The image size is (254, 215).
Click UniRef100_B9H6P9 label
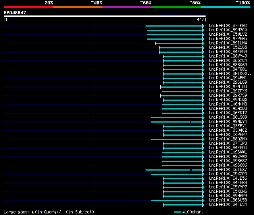pos(228,196)
